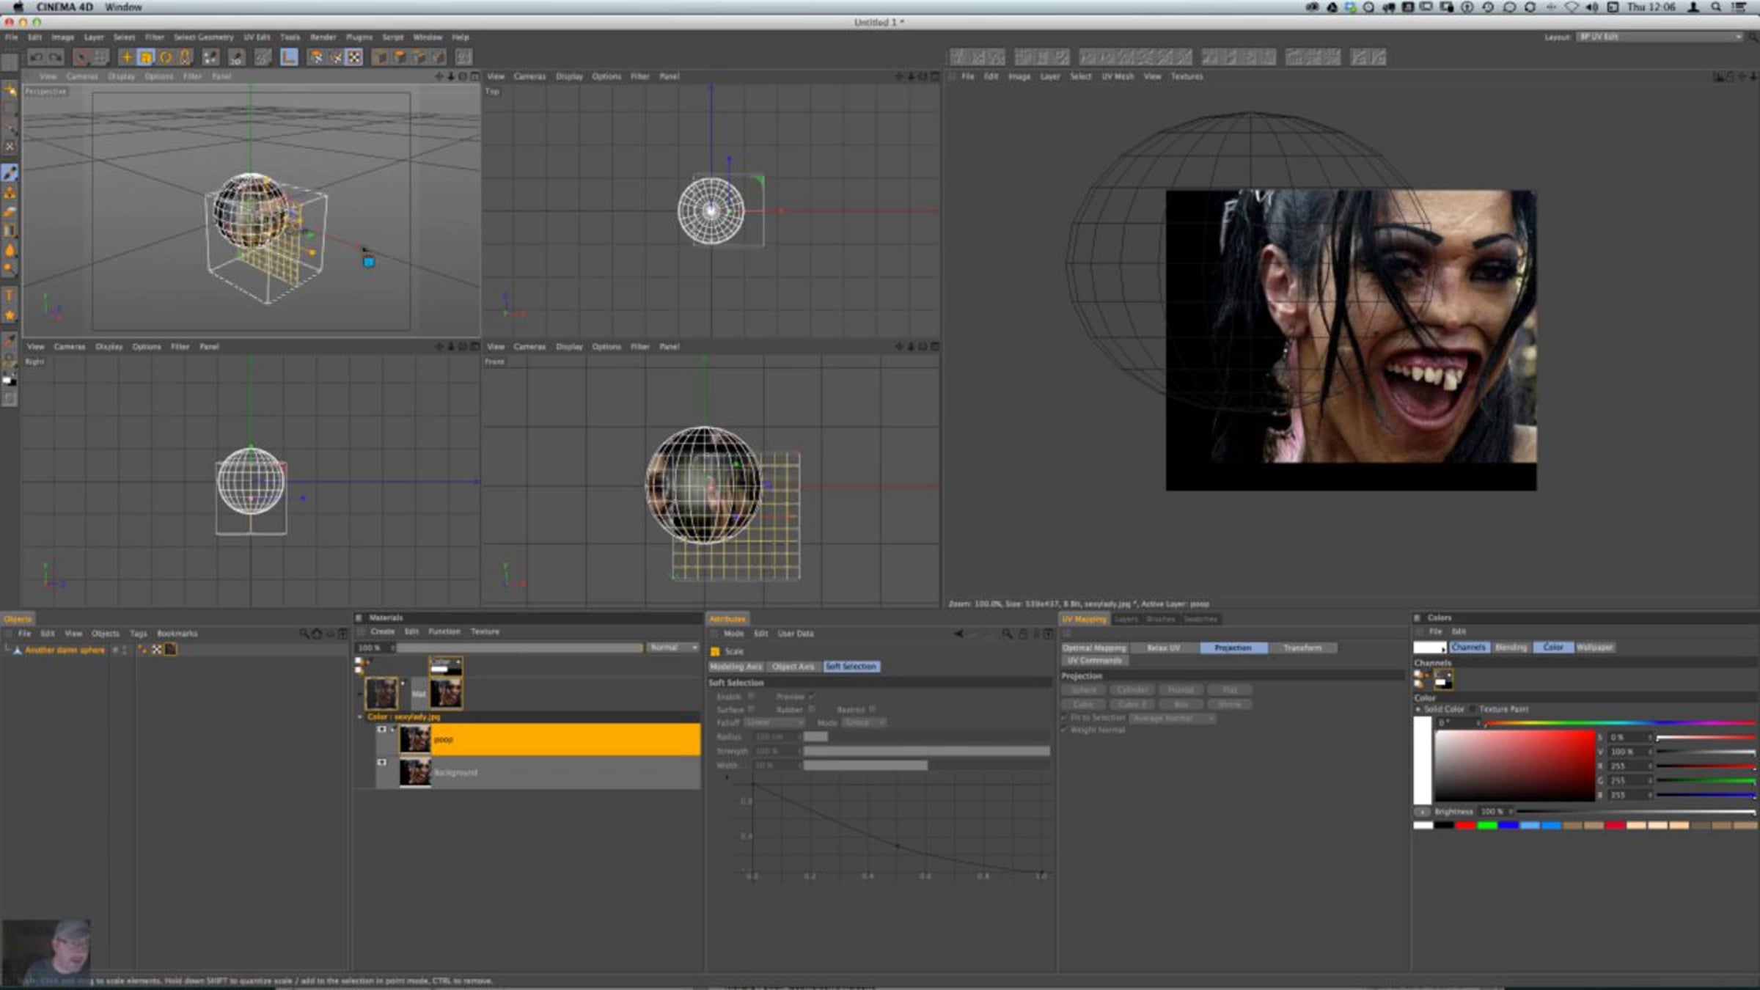Click the first UV command icon above texture view

(x=958, y=57)
